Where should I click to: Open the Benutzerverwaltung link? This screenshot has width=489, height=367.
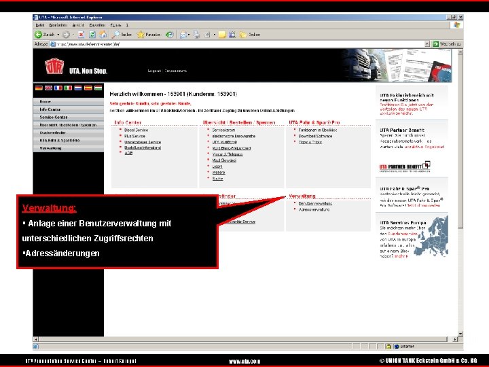(x=315, y=203)
